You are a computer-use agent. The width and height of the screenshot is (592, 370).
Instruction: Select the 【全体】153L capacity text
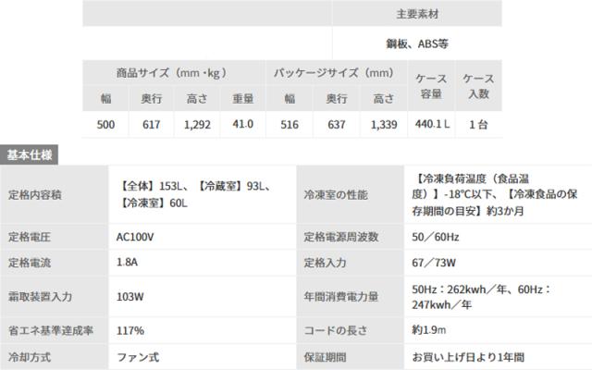point(154,186)
